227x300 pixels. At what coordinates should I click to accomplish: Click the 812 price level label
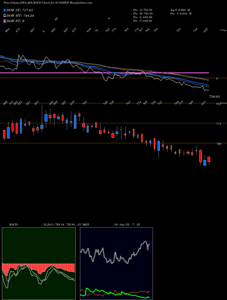218,104
